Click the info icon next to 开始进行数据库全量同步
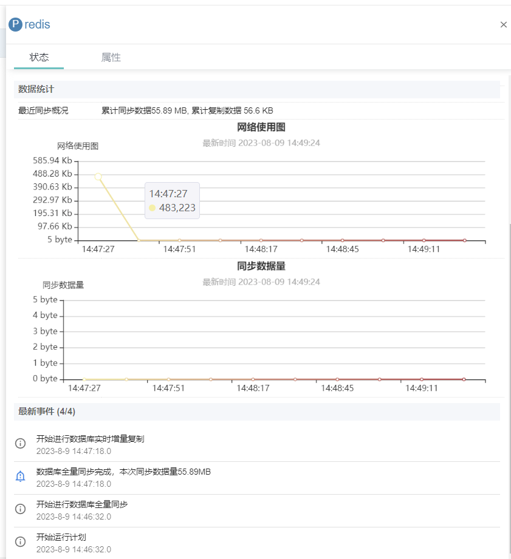511x559 pixels. click(x=20, y=510)
